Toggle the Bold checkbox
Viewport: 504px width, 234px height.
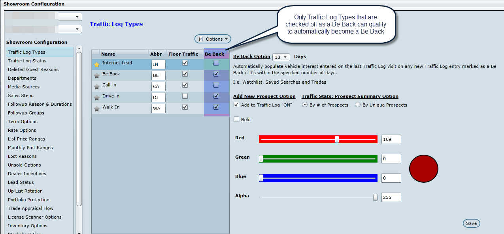tap(236, 120)
